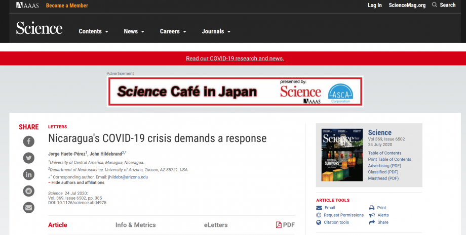The width and height of the screenshot is (466, 235).
Task: Expand the Journals dropdown menu
Action: coord(216,31)
